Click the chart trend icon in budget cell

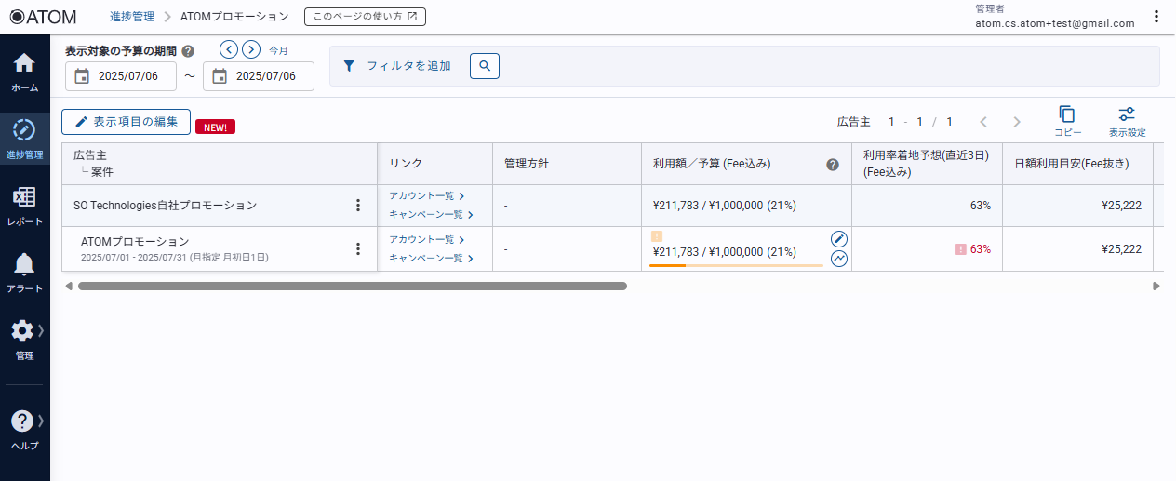click(x=839, y=259)
